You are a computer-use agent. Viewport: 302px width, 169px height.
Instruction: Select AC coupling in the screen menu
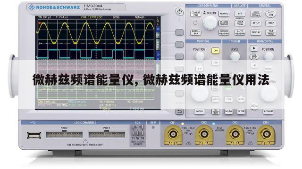(158, 29)
